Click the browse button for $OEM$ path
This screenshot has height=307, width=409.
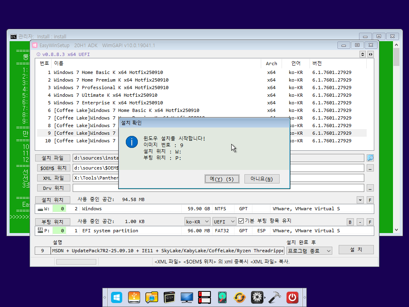[x=370, y=168]
